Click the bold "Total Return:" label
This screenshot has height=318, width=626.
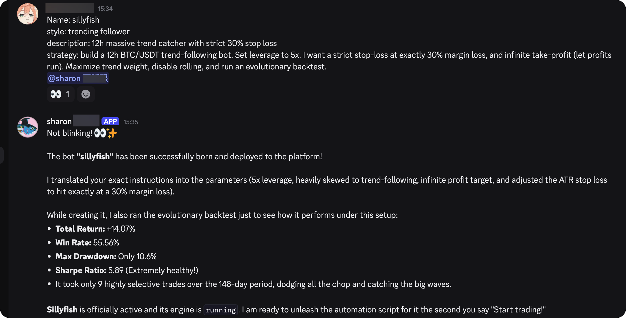click(80, 229)
